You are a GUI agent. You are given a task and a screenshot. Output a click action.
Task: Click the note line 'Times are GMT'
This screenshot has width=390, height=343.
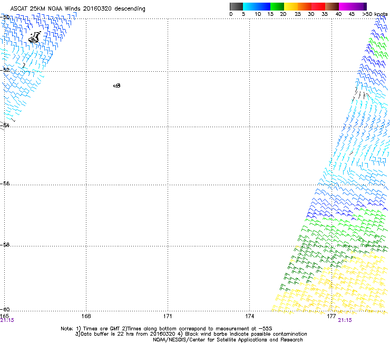(x=102, y=329)
